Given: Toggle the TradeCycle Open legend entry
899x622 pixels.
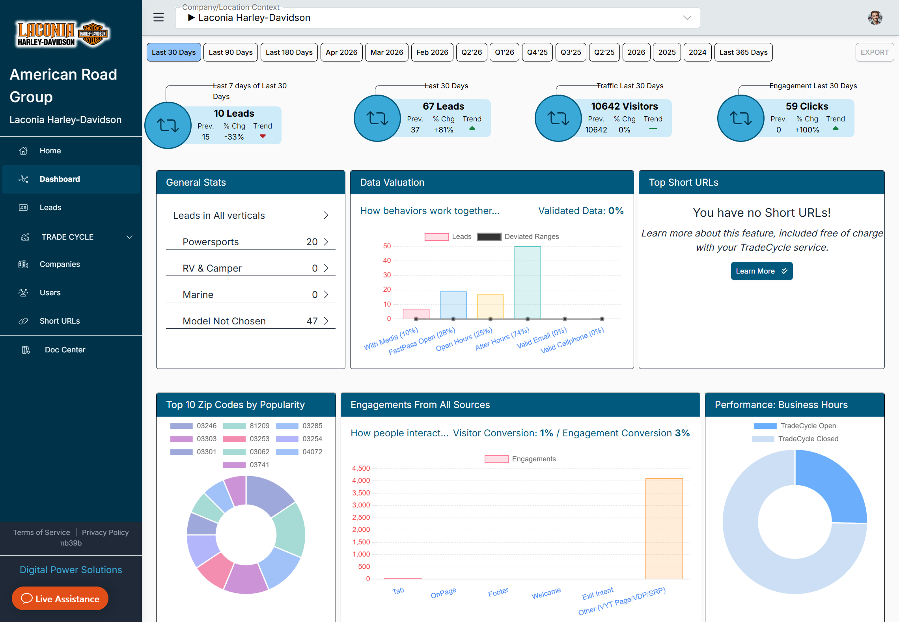Looking at the screenshot, I should point(795,426).
